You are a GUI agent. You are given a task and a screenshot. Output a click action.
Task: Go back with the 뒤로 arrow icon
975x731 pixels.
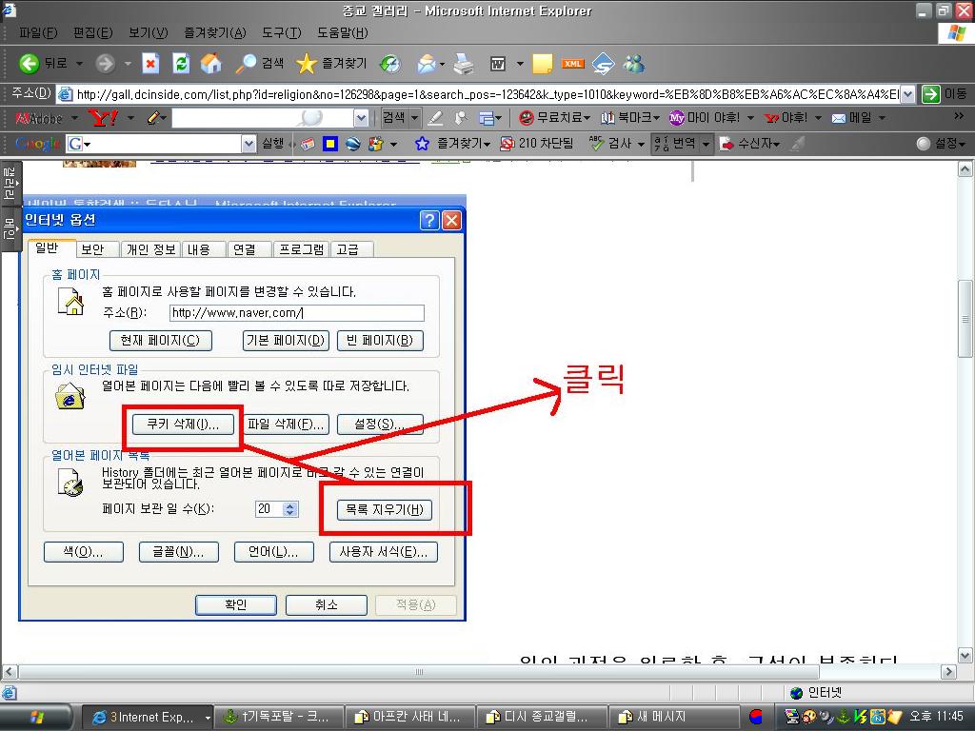click(29, 63)
